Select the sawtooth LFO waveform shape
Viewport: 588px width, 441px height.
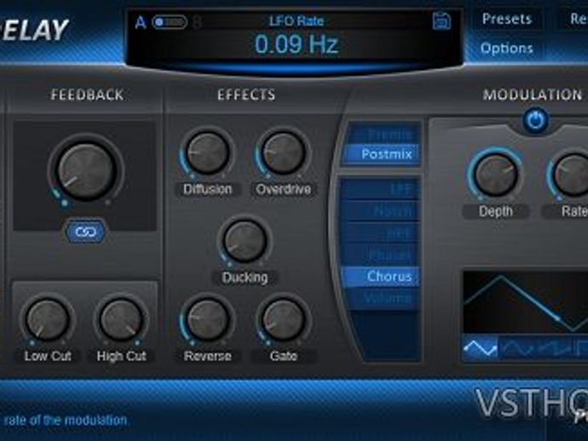554,348
